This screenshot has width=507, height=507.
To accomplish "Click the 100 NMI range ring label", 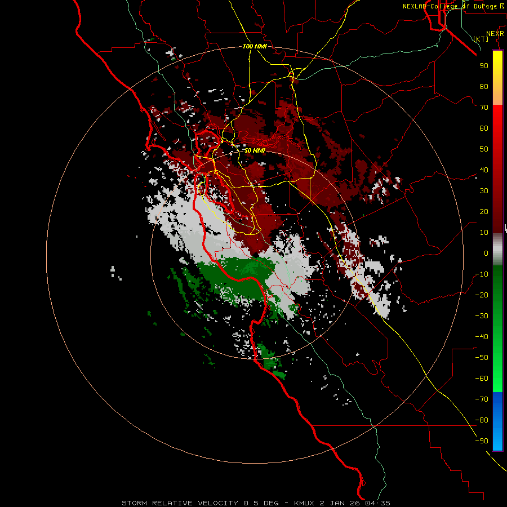I will pyautogui.click(x=255, y=47).
